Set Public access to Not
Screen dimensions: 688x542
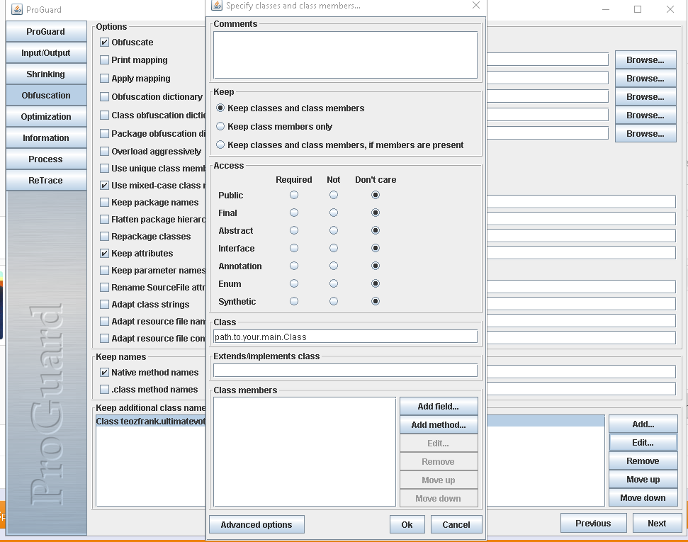coord(334,195)
